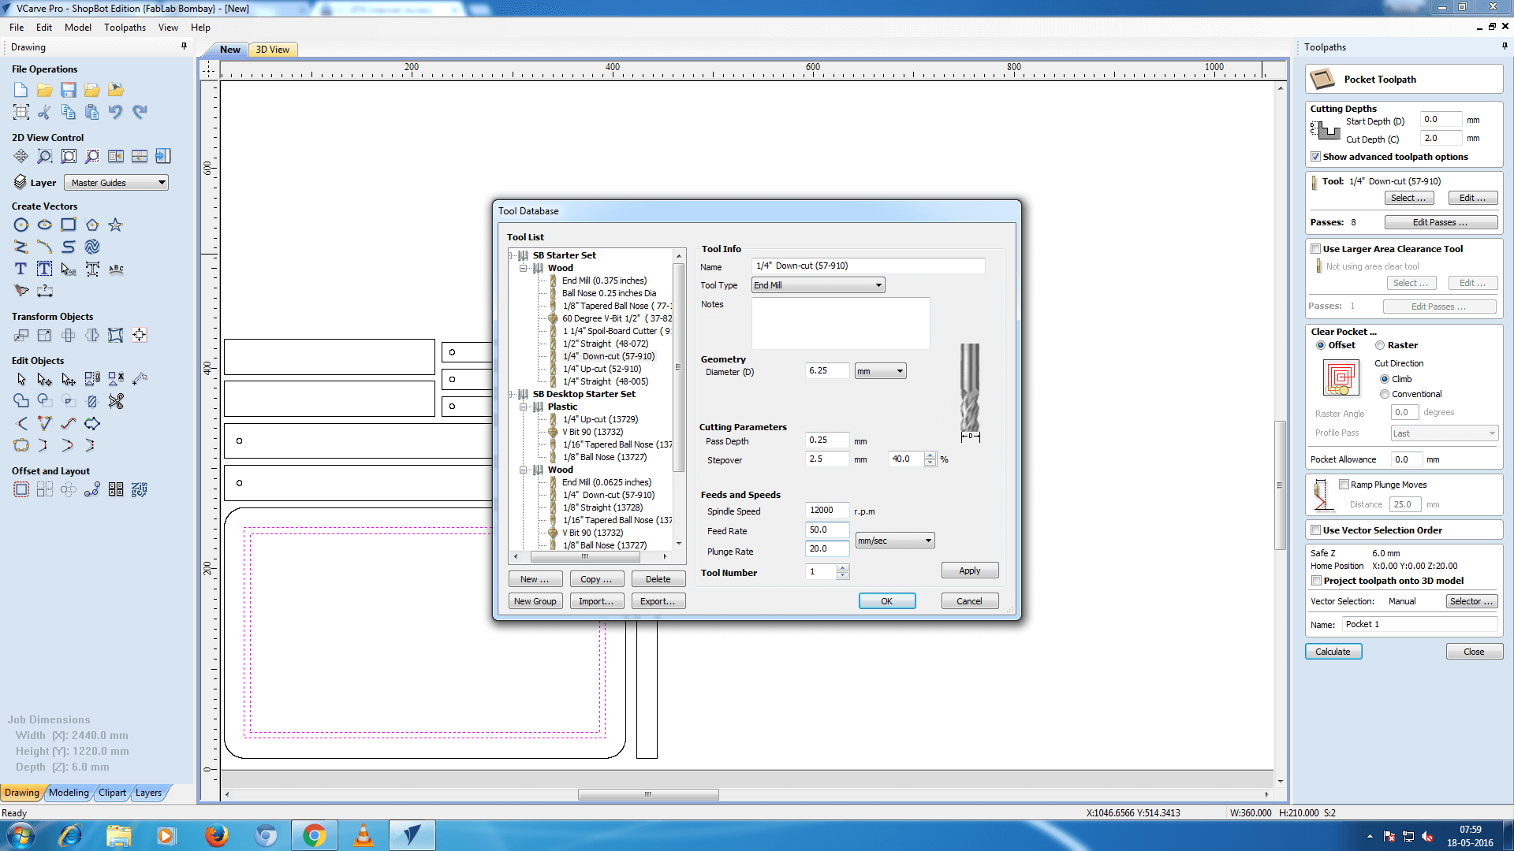Open the diameter units dropdown
Screen dimensions: 1514x851
[x=880, y=371]
